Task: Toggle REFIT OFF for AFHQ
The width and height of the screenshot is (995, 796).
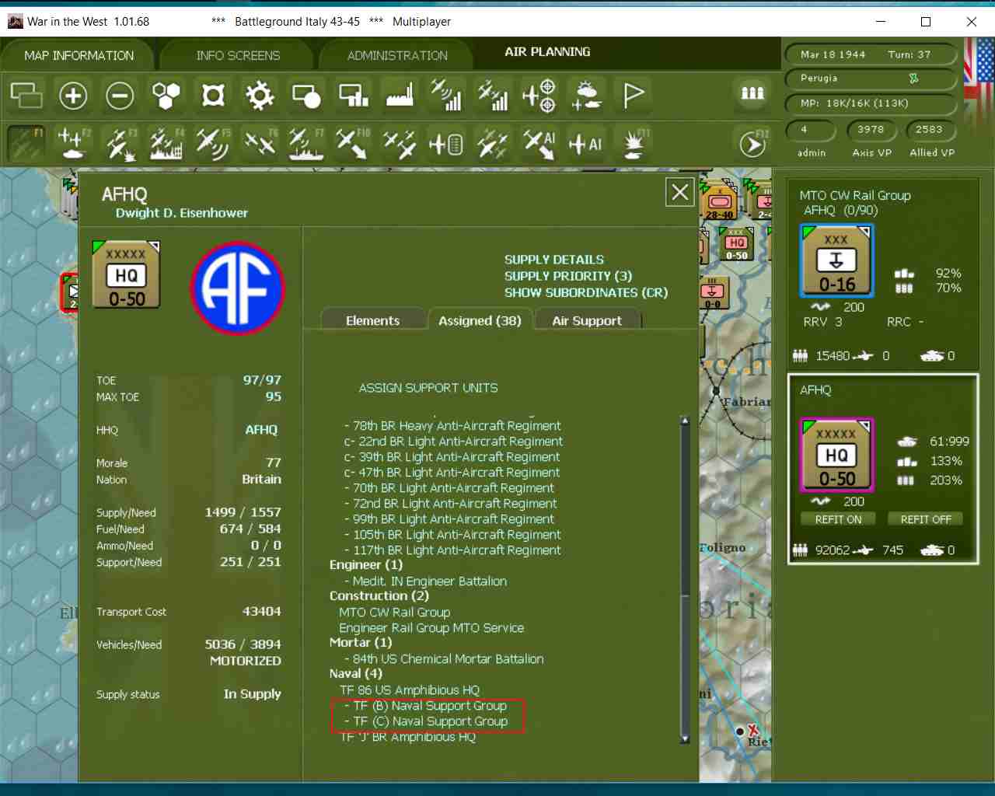Action: (925, 519)
